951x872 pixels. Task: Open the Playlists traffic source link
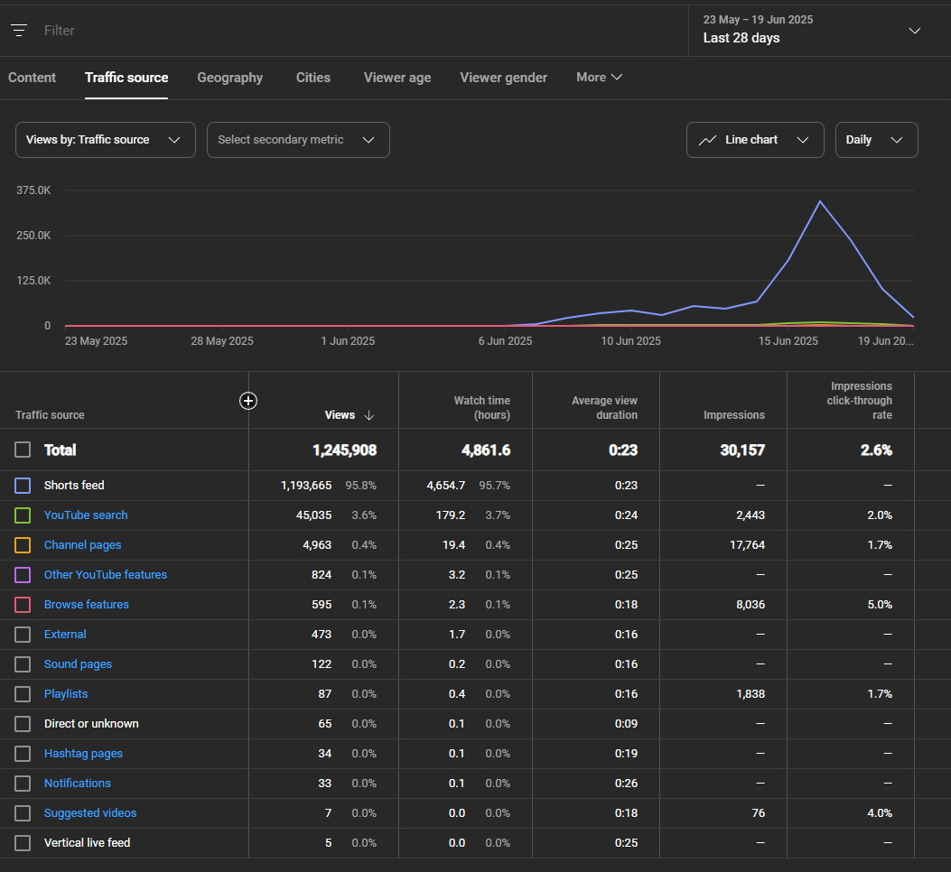click(66, 694)
